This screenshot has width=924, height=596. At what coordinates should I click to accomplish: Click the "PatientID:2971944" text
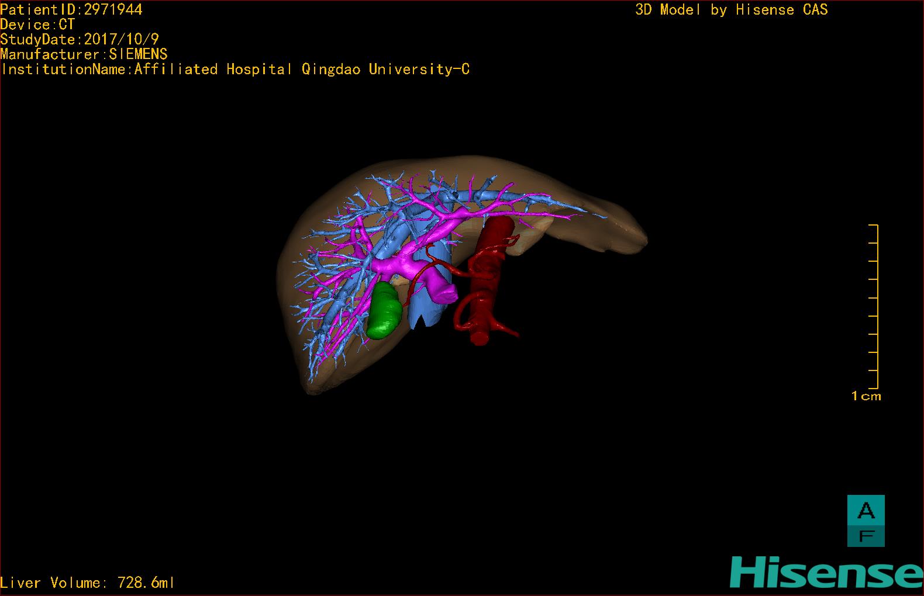tap(71, 9)
